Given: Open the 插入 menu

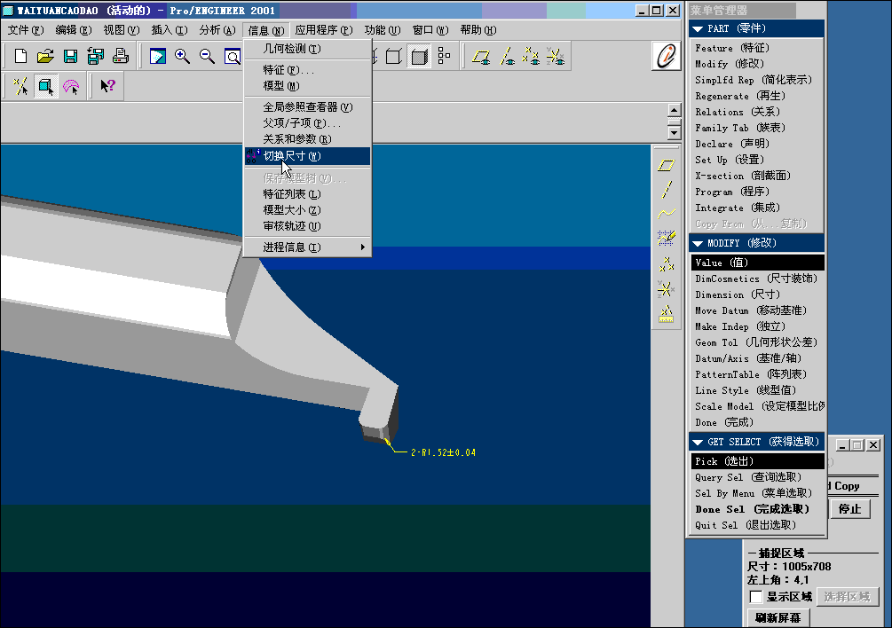Looking at the screenshot, I should tap(169, 30).
